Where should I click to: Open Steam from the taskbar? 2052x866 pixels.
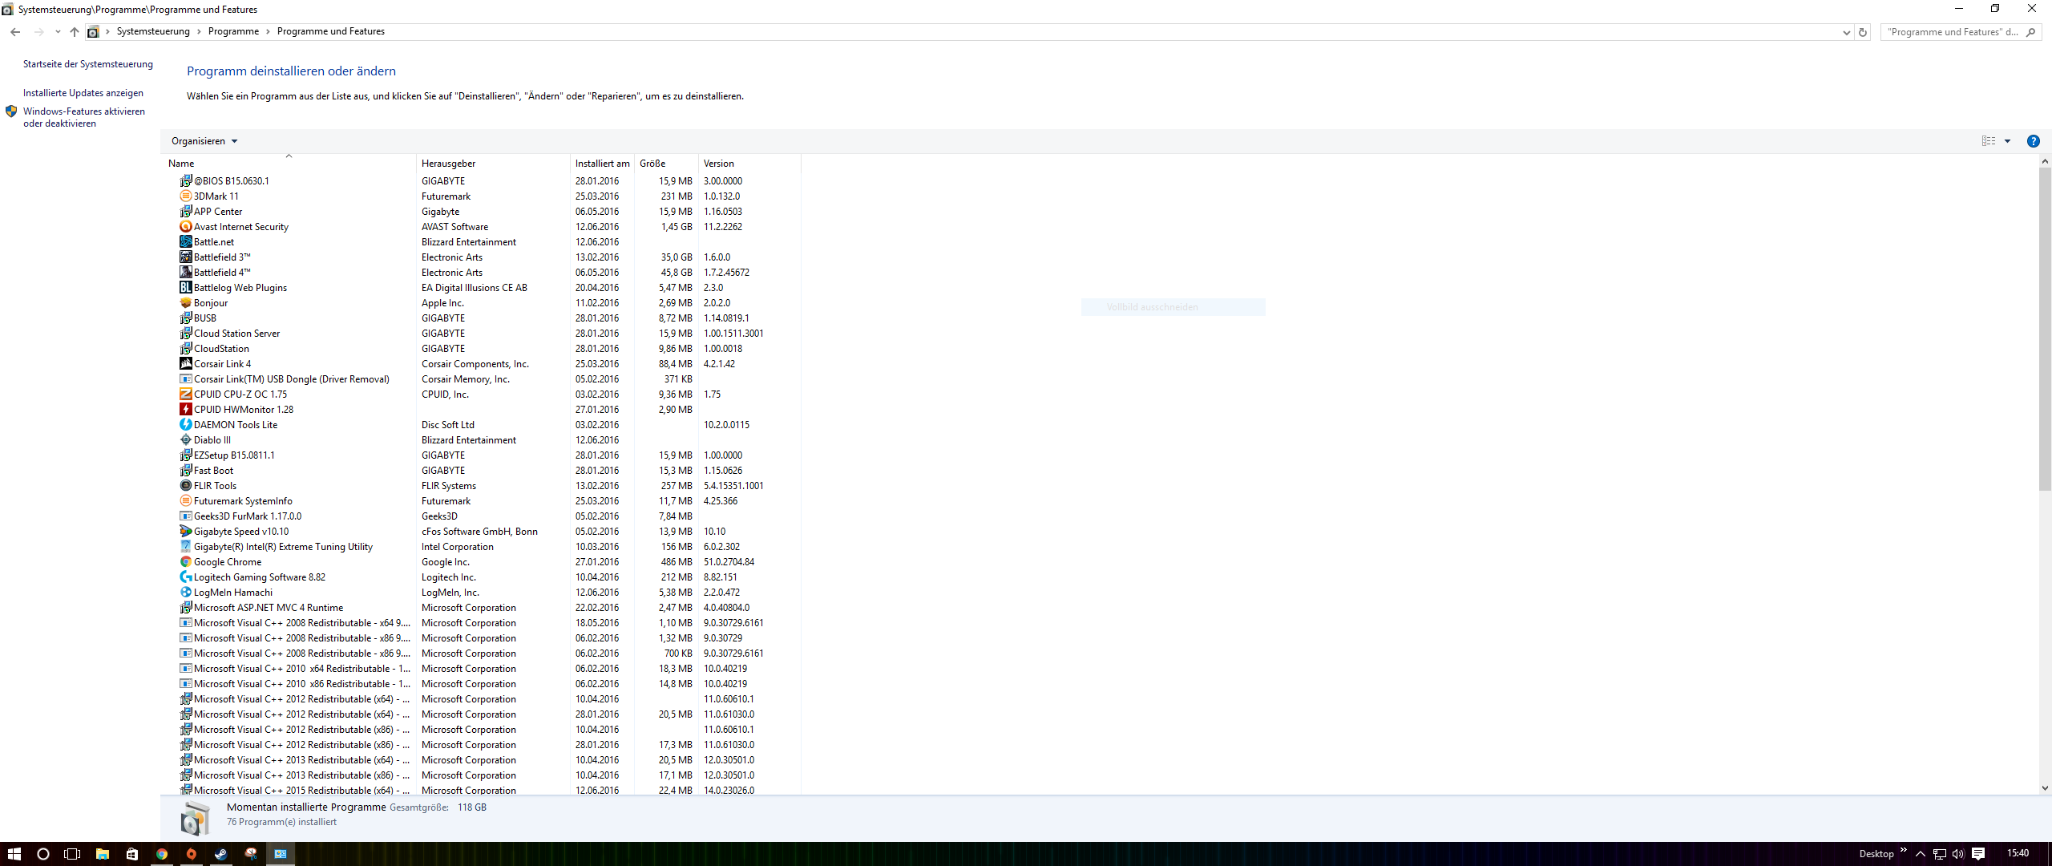(x=220, y=854)
